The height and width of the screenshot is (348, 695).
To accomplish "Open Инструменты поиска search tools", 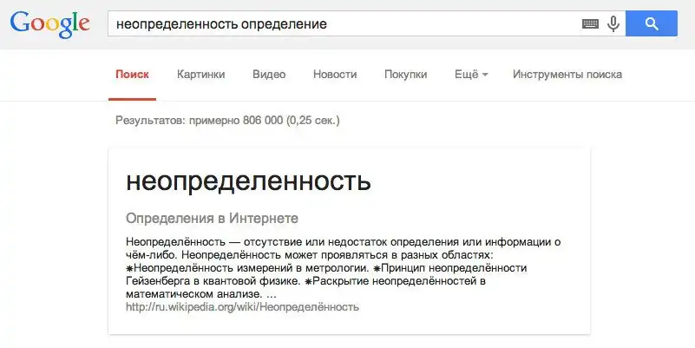I will 567,75.
